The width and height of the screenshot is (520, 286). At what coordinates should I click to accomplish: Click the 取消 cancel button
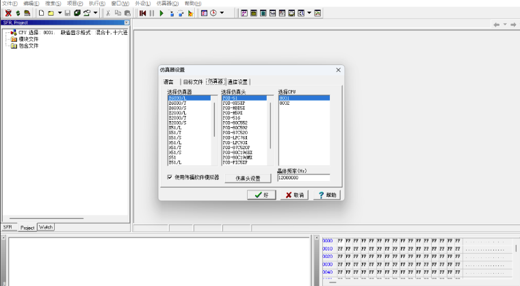click(x=294, y=195)
